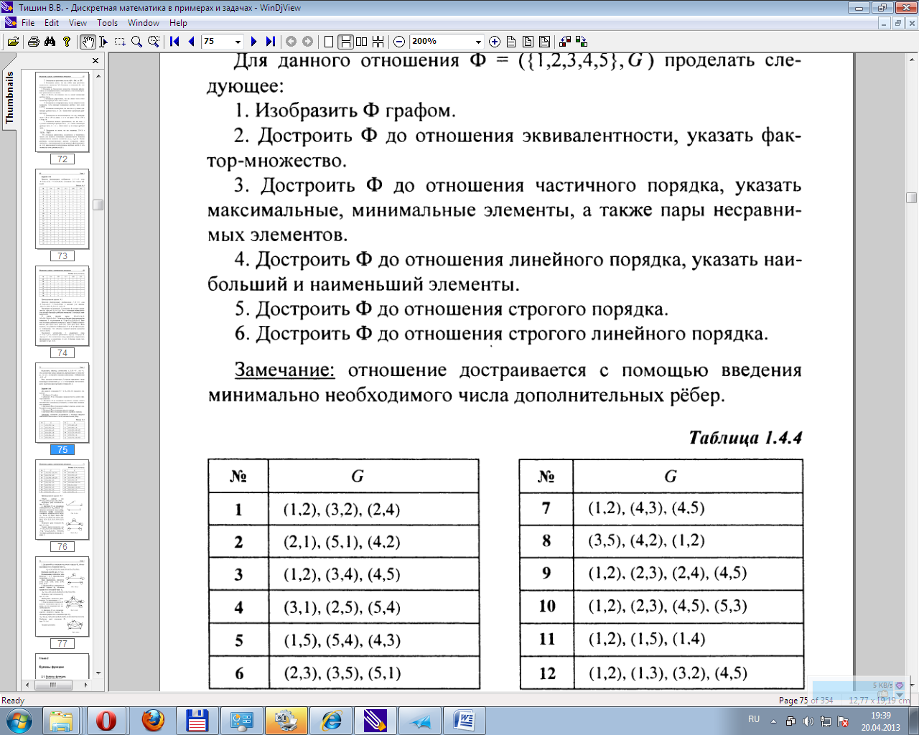Image resolution: width=919 pixels, height=735 pixels.
Task: Click the underlined word 'Замечание:'
Action: (x=284, y=370)
